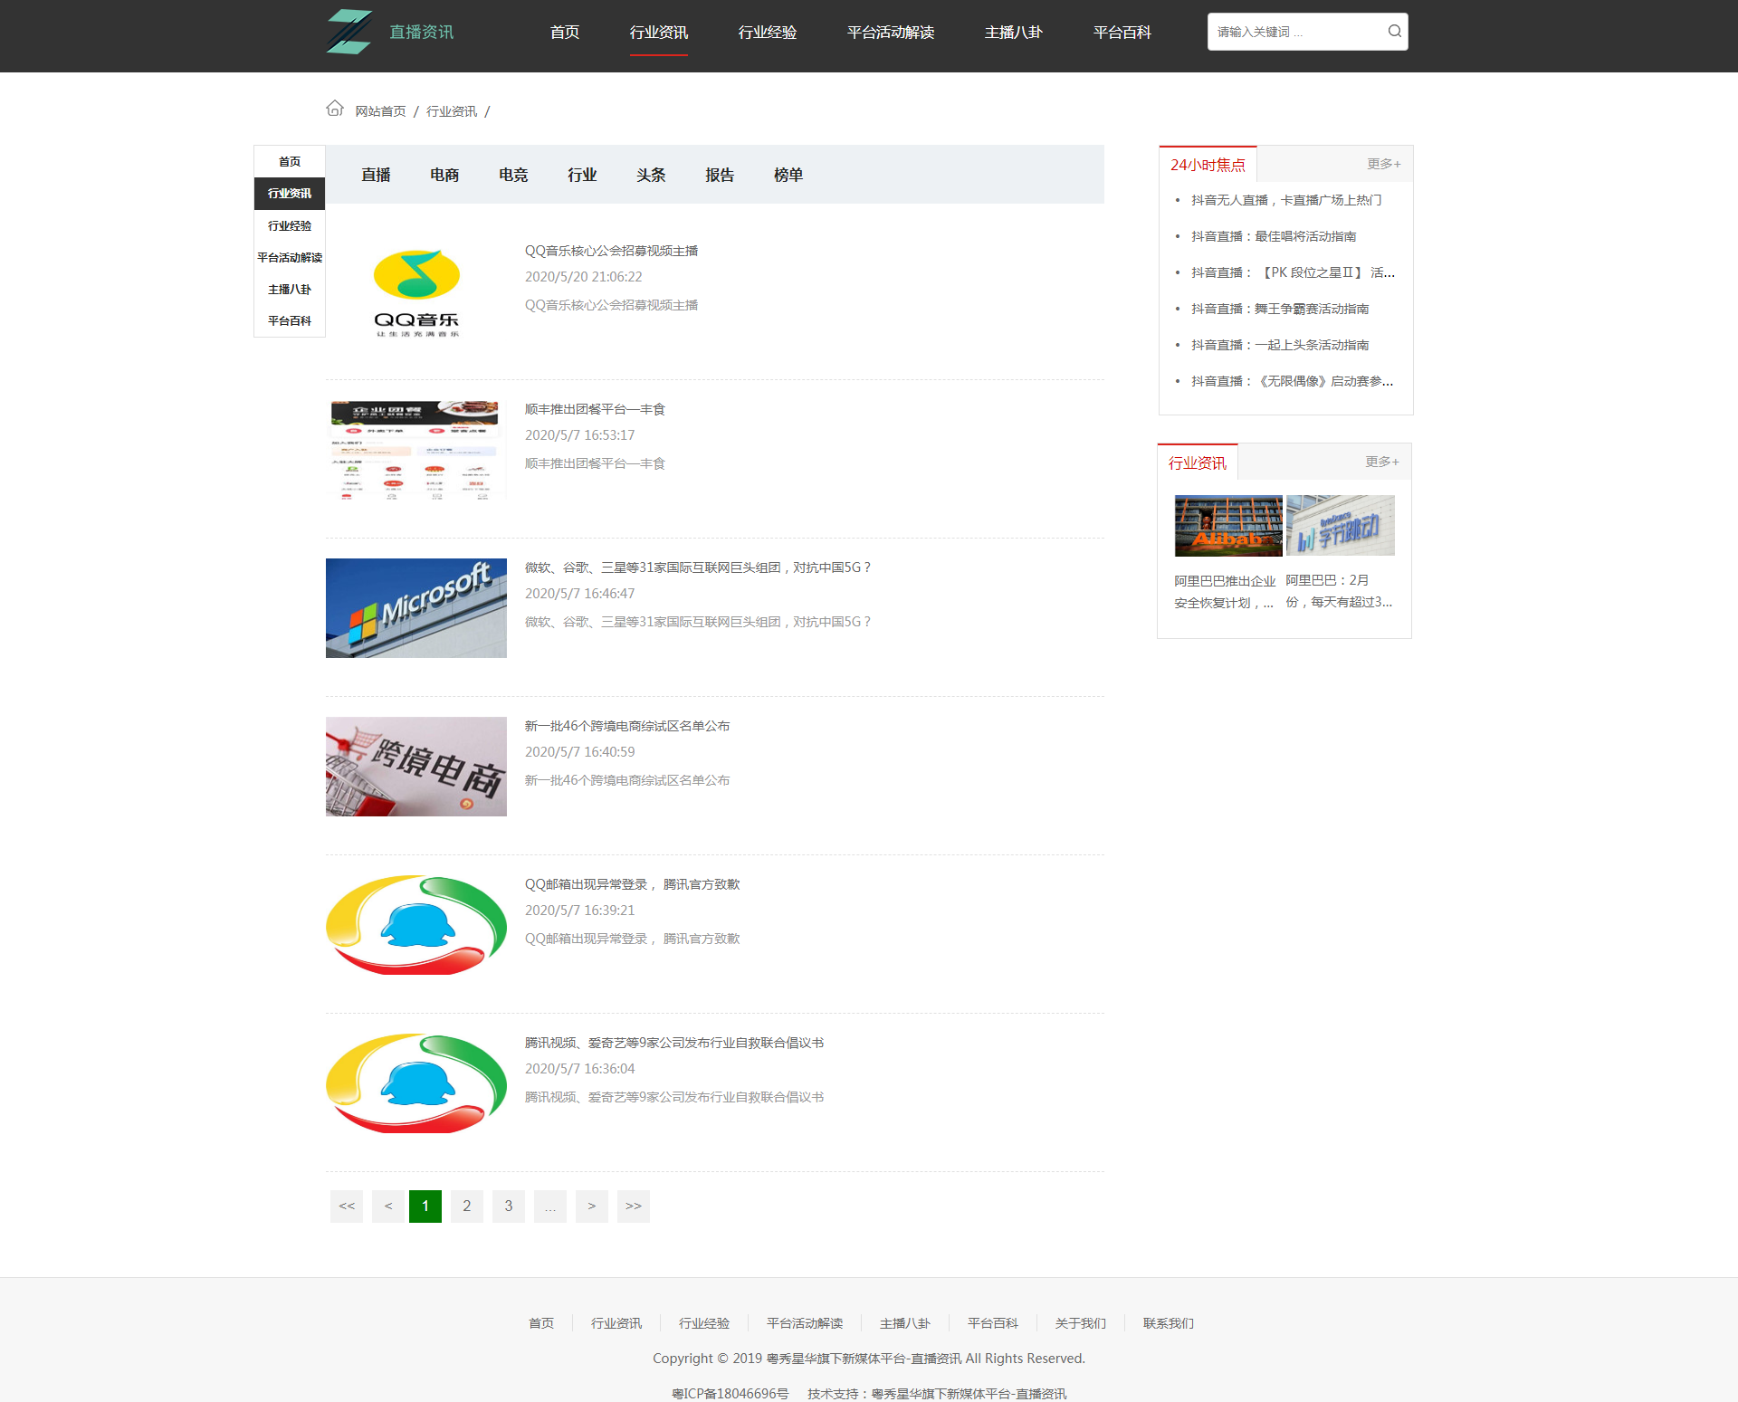Expand 更多+ in 行业资讯 sidebar panel
Viewport: 1738px width, 1402px height.
click(x=1381, y=462)
